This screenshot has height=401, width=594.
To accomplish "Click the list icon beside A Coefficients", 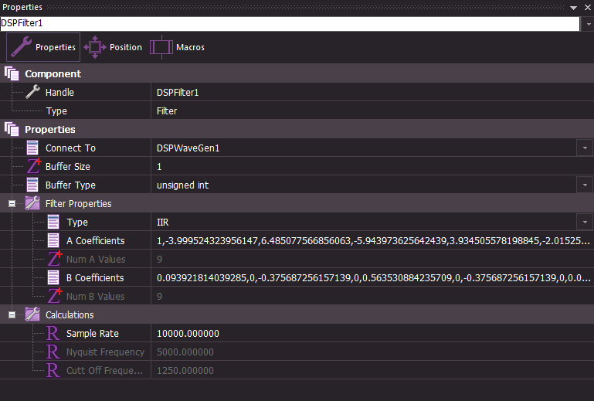I will tap(53, 240).
